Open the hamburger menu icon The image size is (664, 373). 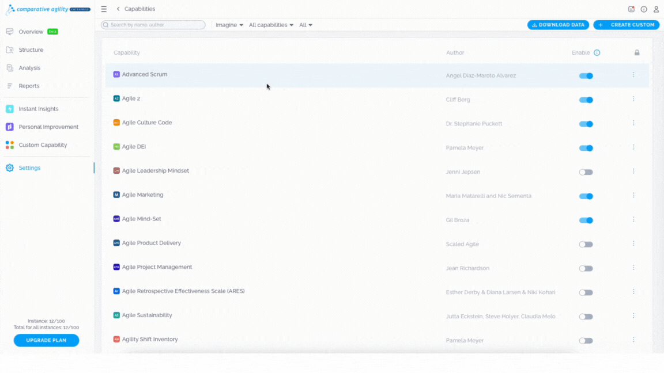pyautogui.click(x=104, y=9)
